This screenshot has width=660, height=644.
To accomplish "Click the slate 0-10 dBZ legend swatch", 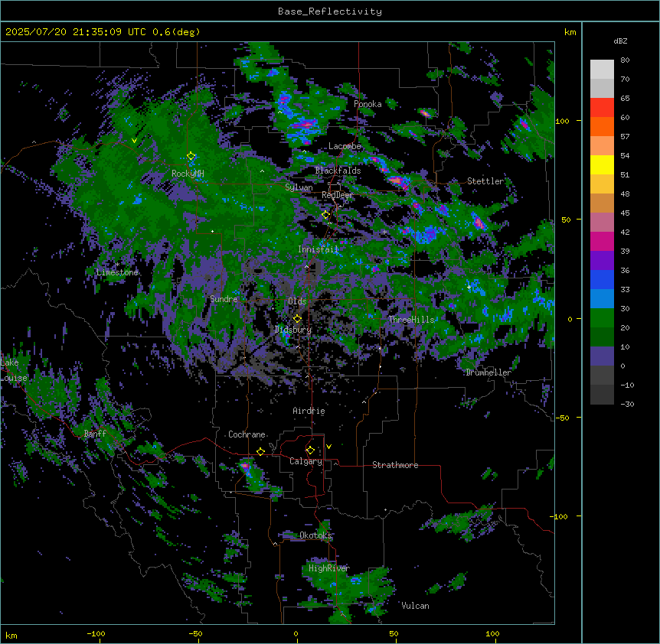I will tap(602, 356).
